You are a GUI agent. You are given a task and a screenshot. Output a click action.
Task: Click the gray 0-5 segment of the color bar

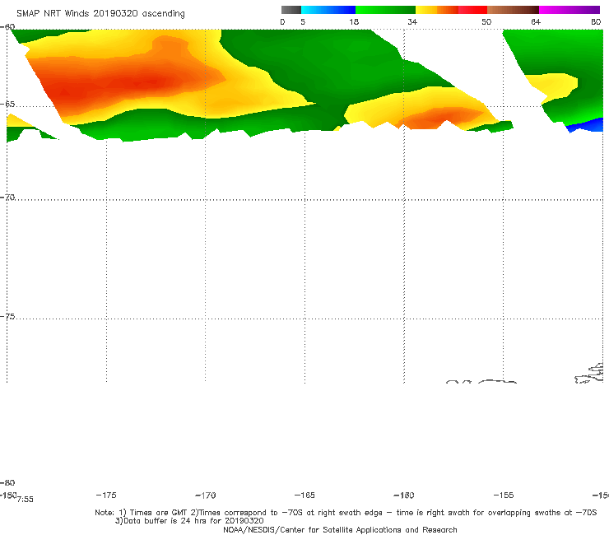[x=291, y=10]
